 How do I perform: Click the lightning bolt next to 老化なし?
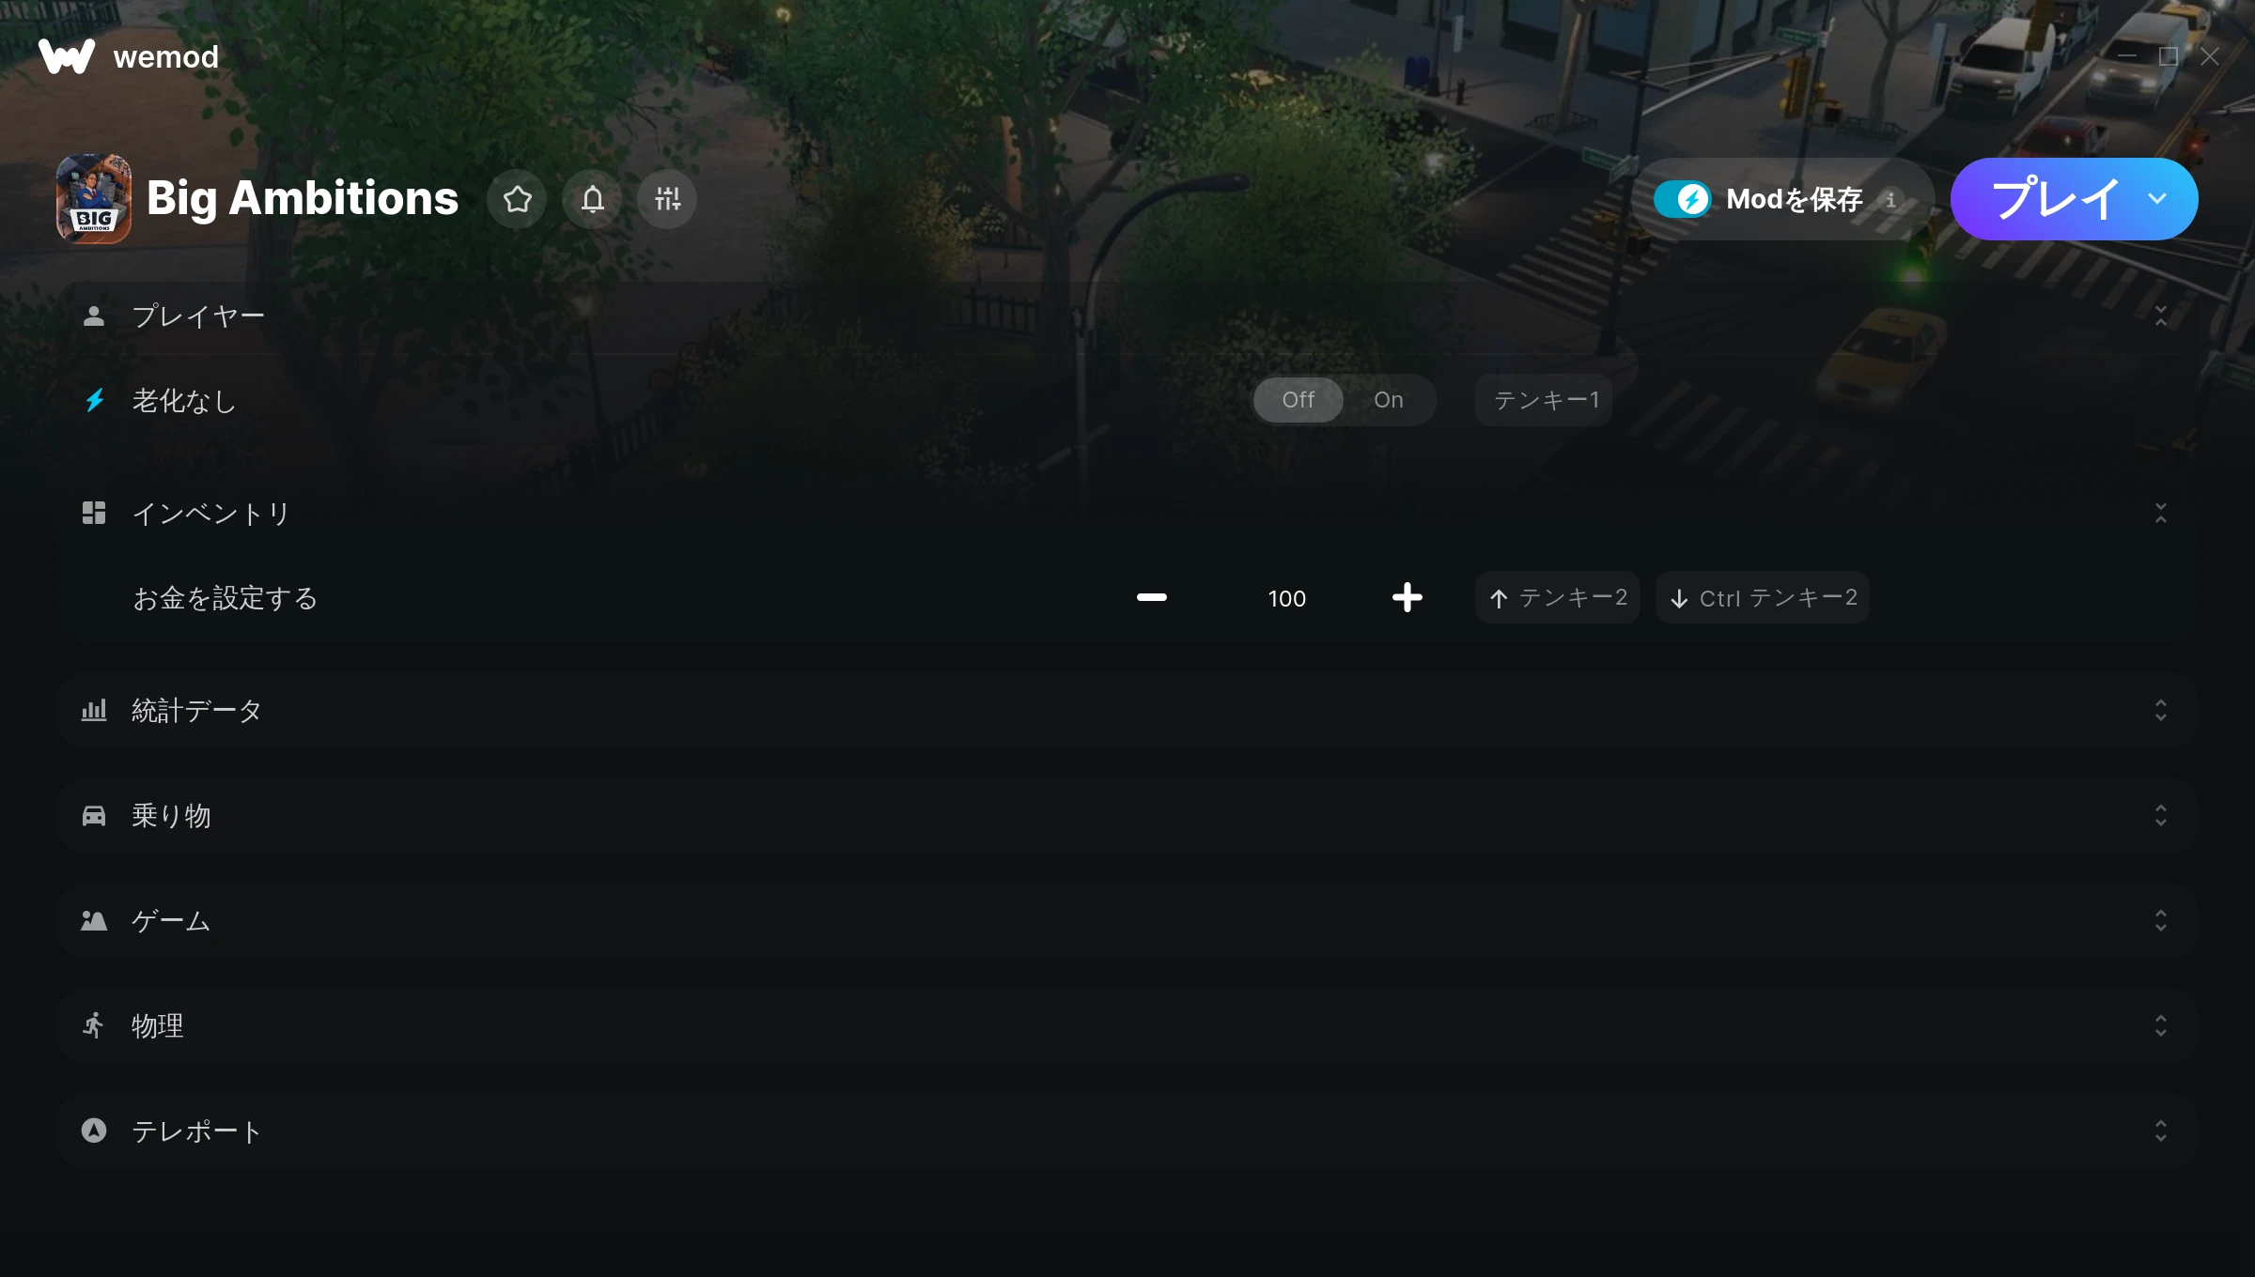[95, 401]
